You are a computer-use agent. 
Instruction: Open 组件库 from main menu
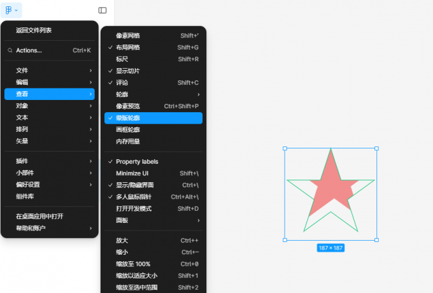click(50, 196)
